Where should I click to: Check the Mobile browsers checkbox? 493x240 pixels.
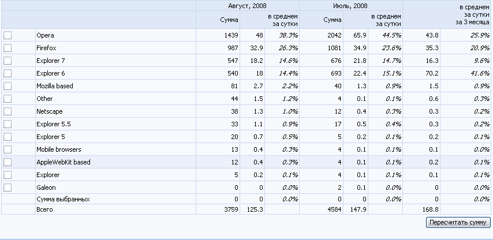8,149
